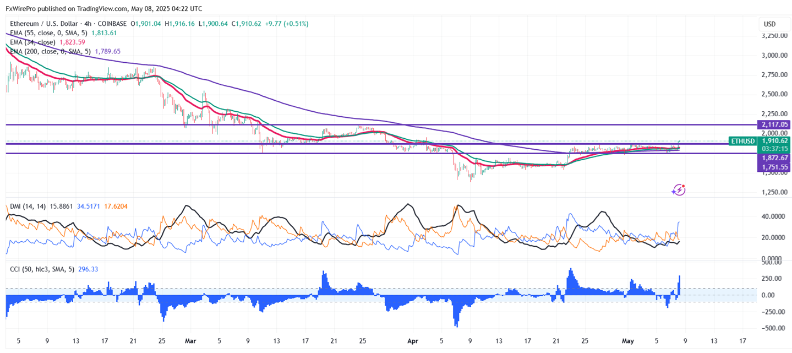Click the 1,872.67 price label on axis
The width and height of the screenshot is (792, 353).
(x=773, y=158)
